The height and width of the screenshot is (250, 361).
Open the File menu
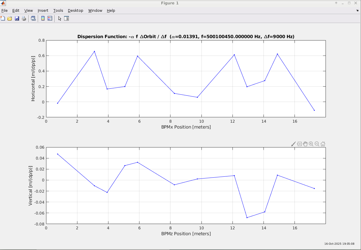tap(4, 10)
